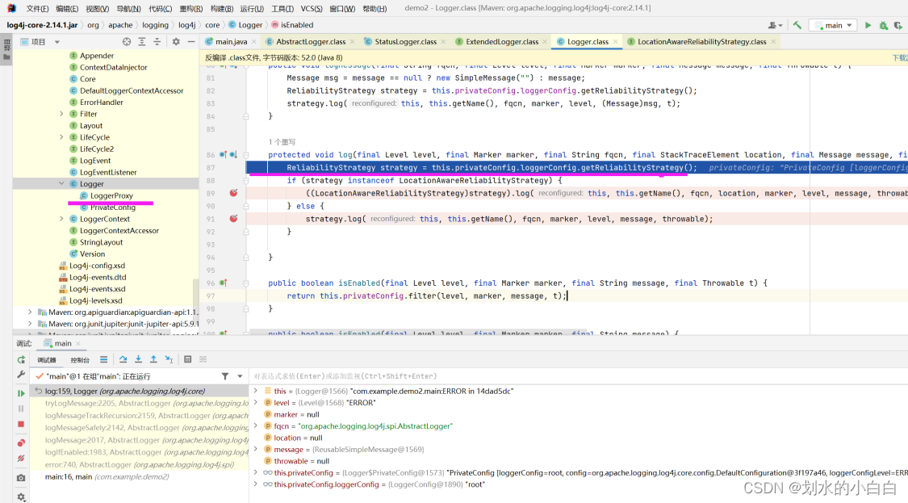Run the main configuration with green play
This screenshot has height=503, width=908.
point(868,25)
